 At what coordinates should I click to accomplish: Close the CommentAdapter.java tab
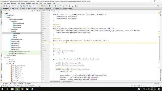click(57, 11)
